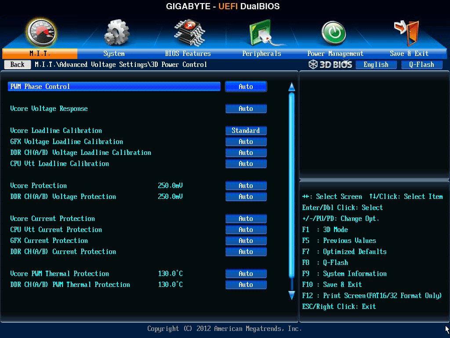Select the Save & Exit tab
450x338 pixels.
(409, 53)
